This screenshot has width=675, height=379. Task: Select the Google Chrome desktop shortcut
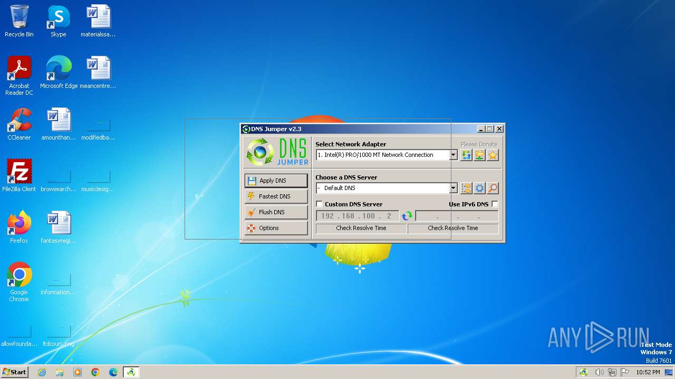click(x=19, y=282)
